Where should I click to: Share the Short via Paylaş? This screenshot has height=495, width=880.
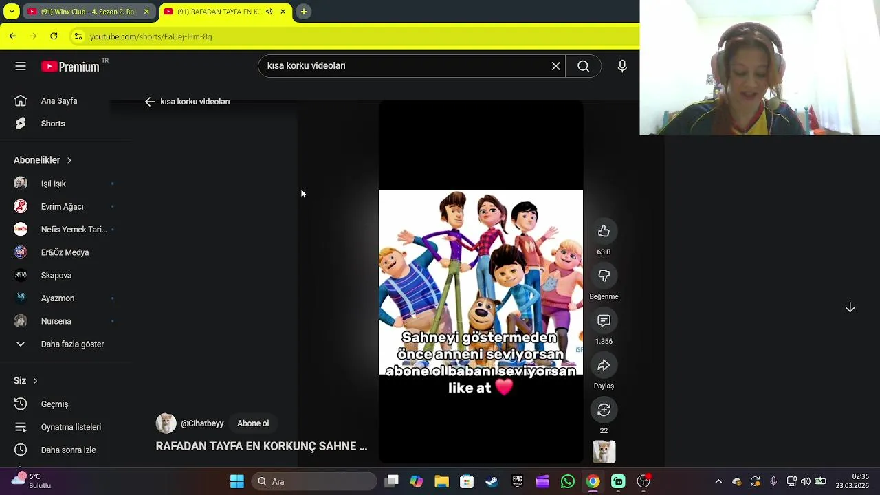(x=604, y=365)
